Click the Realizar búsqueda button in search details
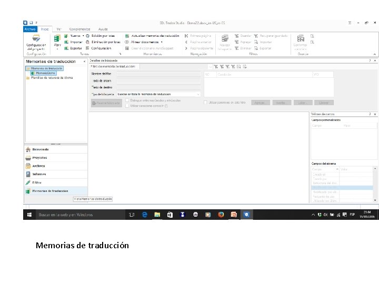This screenshot has width=379, height=284. [106, 103]
